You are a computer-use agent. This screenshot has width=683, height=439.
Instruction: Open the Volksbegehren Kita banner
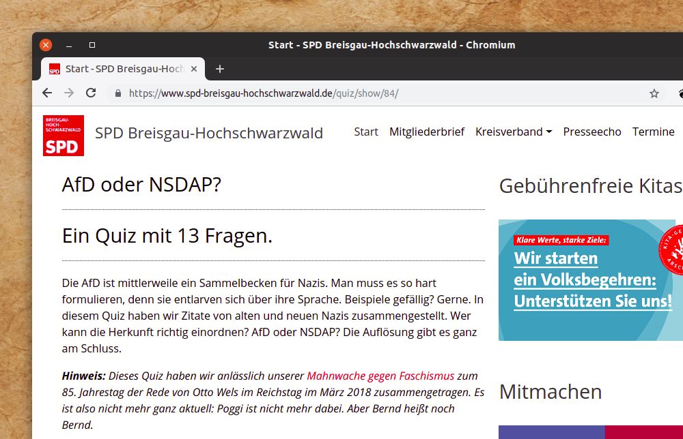[x=591, y=280]
